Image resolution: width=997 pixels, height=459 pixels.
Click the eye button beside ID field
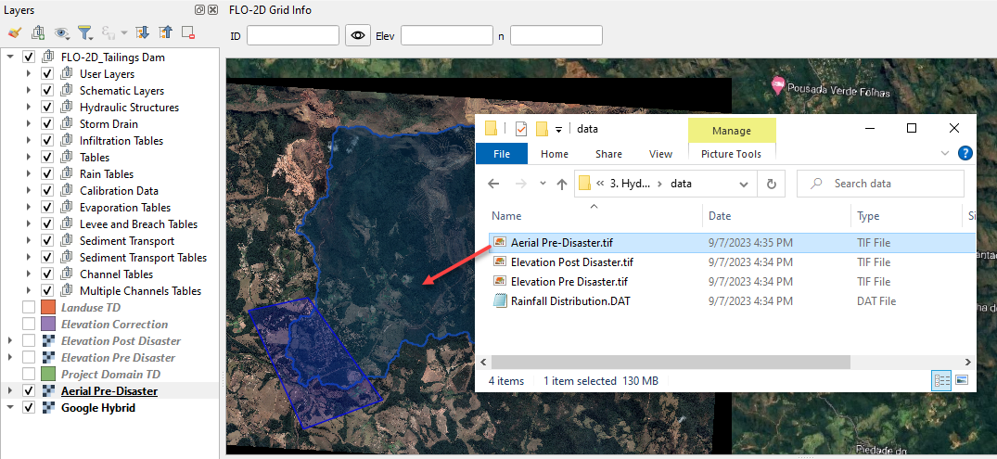(356, 35)
